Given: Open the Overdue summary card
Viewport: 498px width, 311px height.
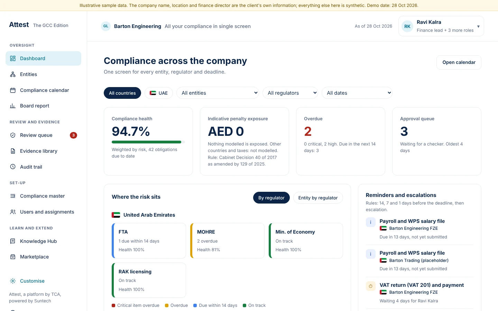Looking at the screenshot, I should (341, 141).
